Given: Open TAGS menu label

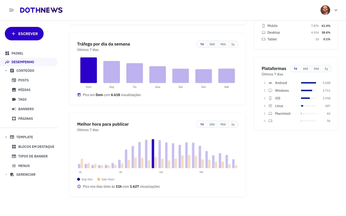Looking at the screenshot, I should click(x=22, y=100).
